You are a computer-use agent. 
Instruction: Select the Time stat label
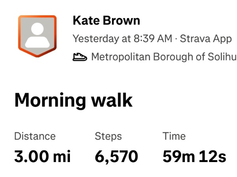(174, 136)
